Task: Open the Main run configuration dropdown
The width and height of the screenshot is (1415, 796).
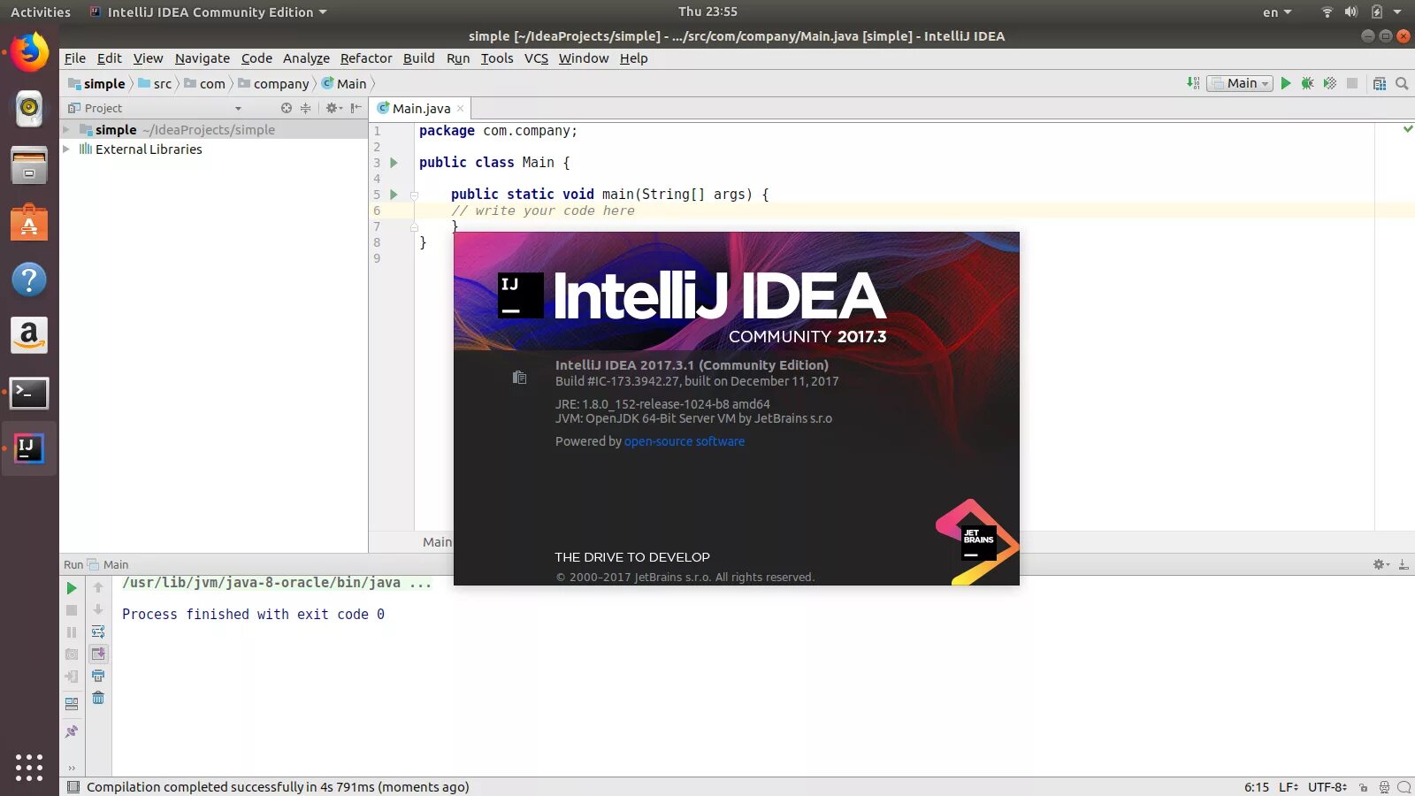Action: pyautogui.click(x=1240, y=83)
